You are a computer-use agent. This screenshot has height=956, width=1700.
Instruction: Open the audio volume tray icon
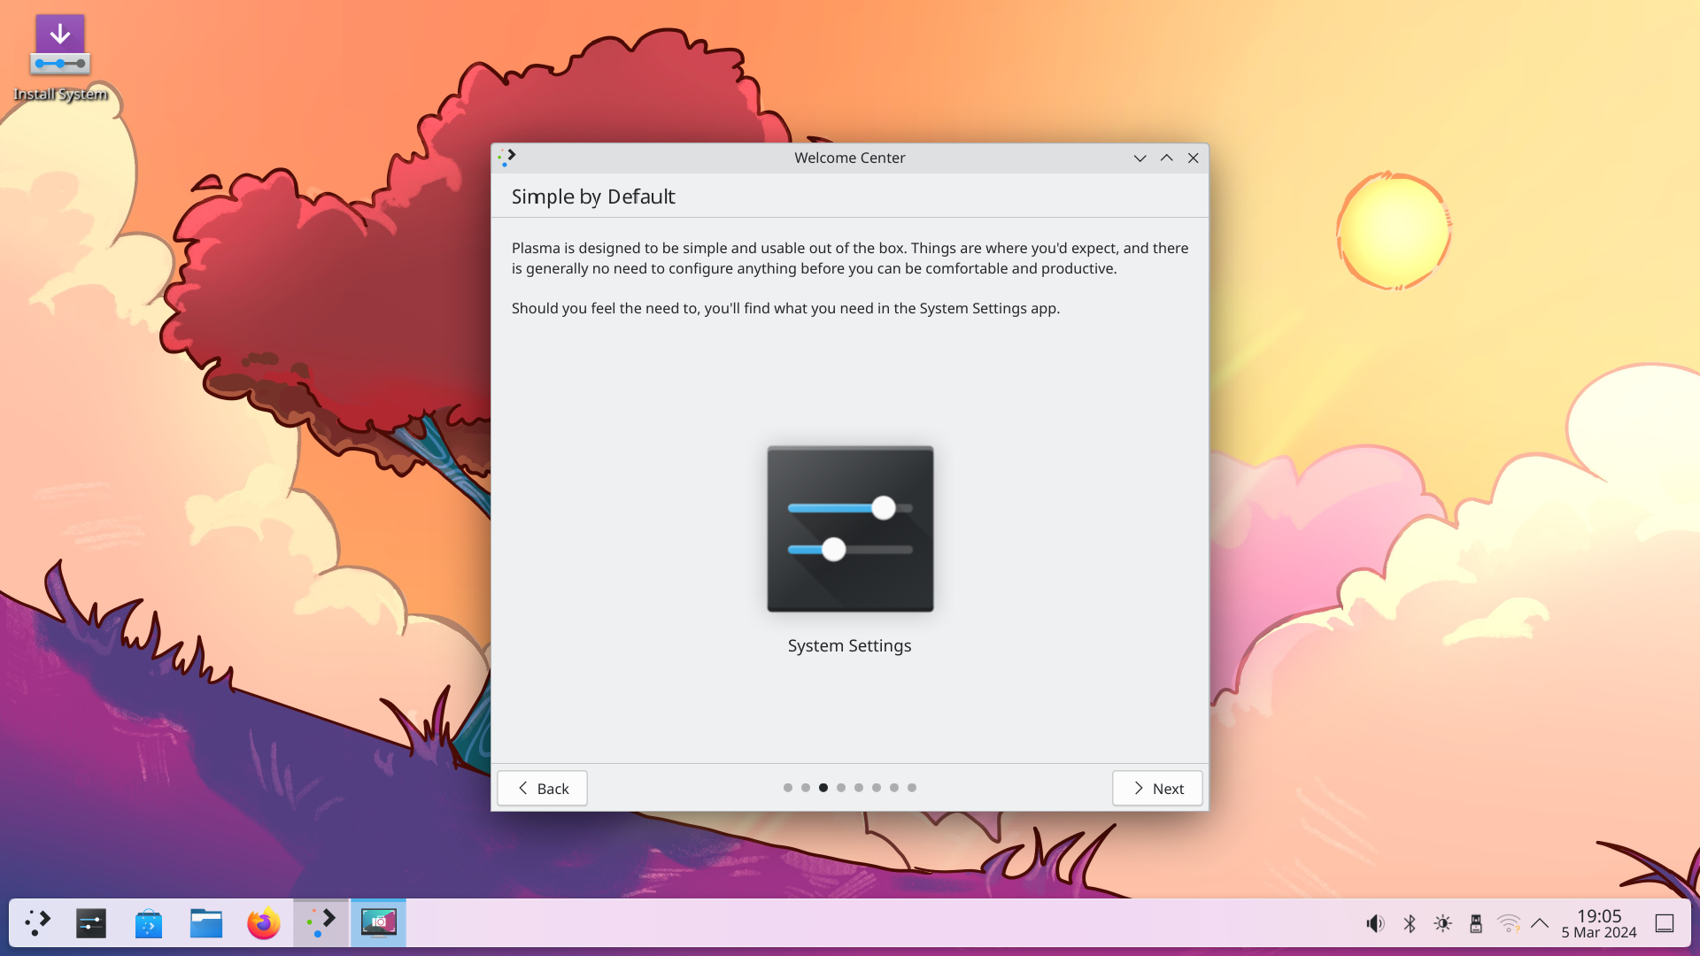click(1375, 924)
